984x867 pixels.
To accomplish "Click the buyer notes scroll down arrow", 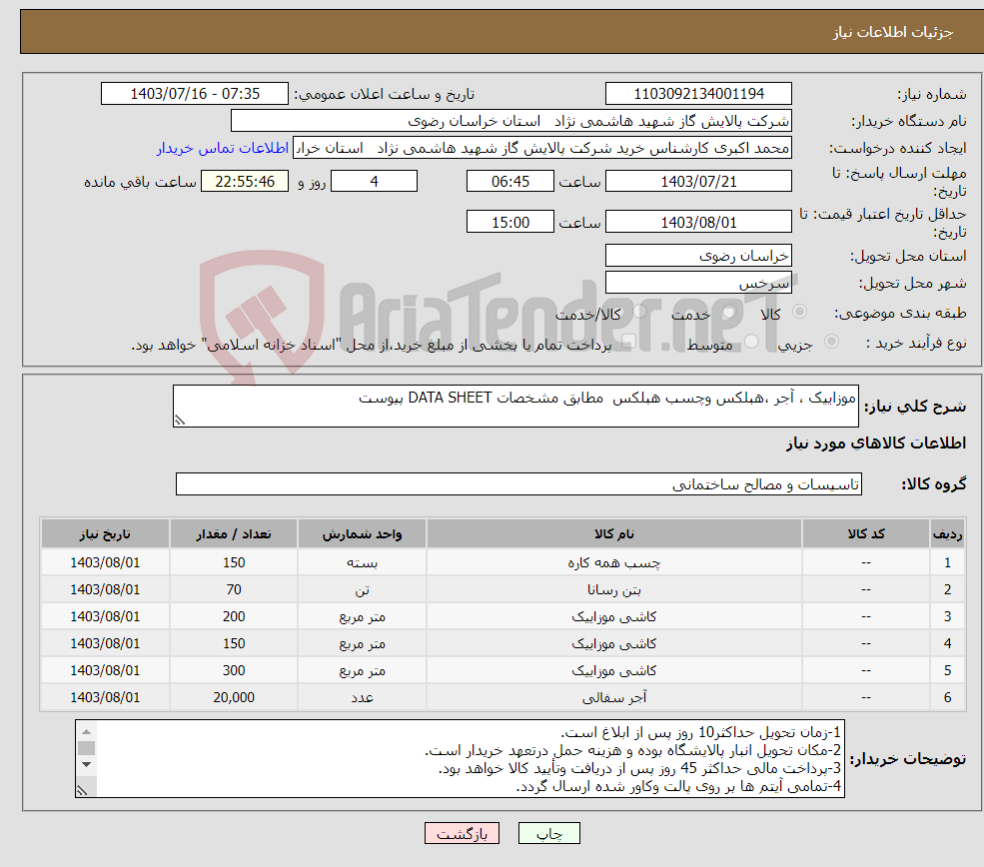I will [87, 764].
